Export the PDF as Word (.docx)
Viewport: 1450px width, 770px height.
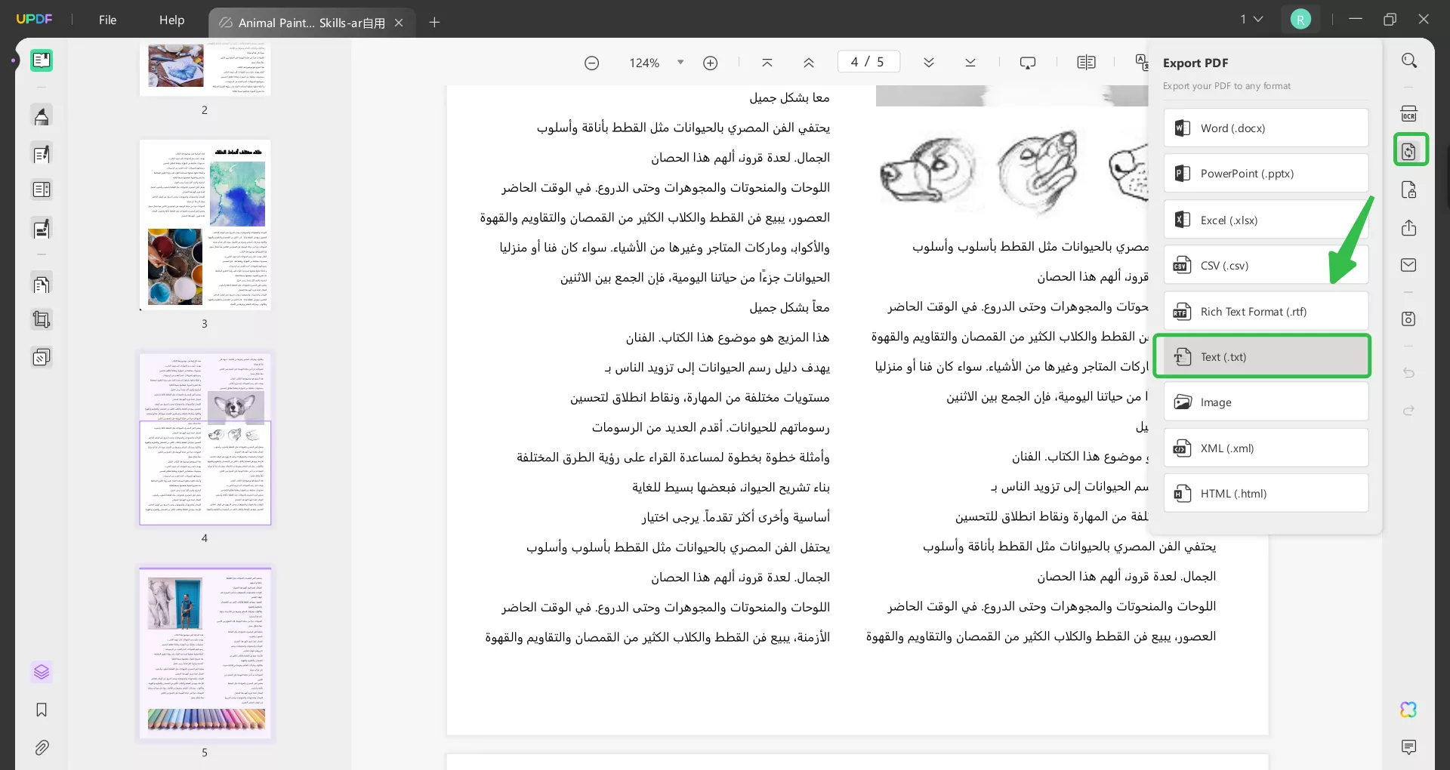point(1265,128)
